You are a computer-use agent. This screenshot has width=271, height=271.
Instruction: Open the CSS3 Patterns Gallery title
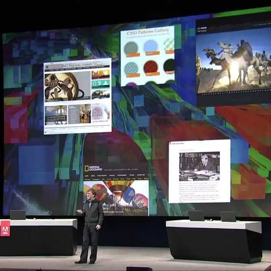[148, 31]
